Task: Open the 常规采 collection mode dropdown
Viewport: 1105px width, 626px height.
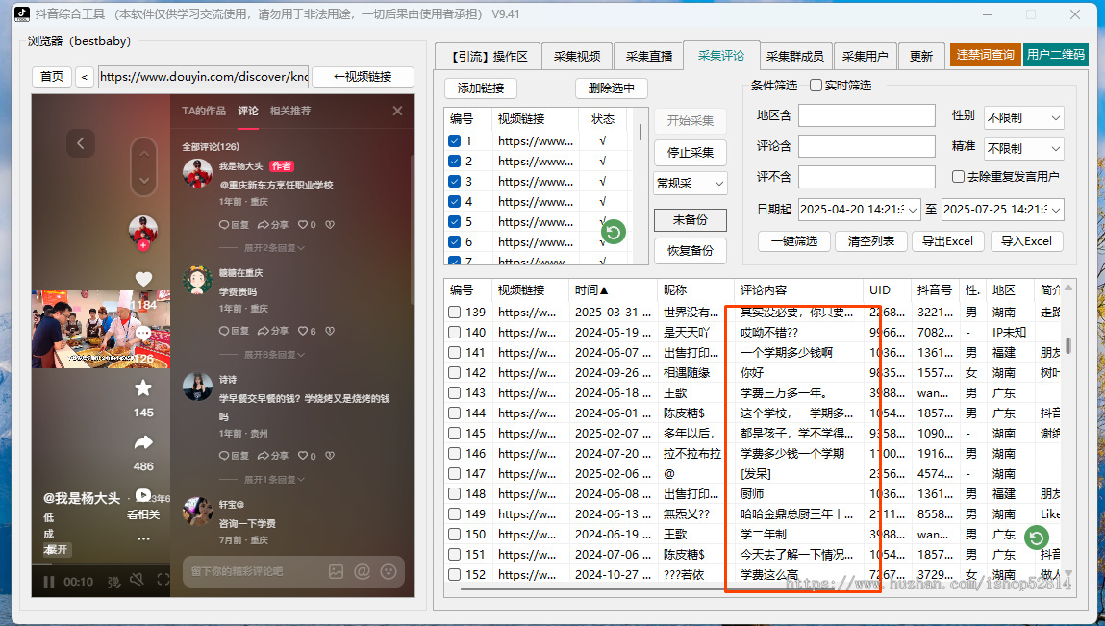Action: pyautogui.click(x=690, y=184)
